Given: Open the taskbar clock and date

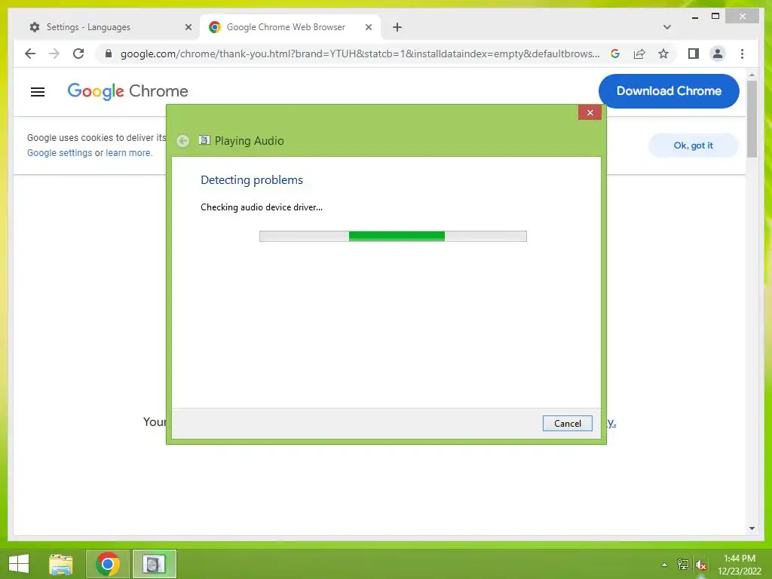Looking at the screenshot, I should pyautogui.click(x=739, y=565).
